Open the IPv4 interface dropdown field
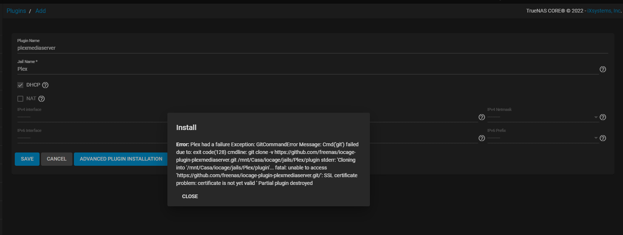The image size is (623, 235). tap(92, 117)
